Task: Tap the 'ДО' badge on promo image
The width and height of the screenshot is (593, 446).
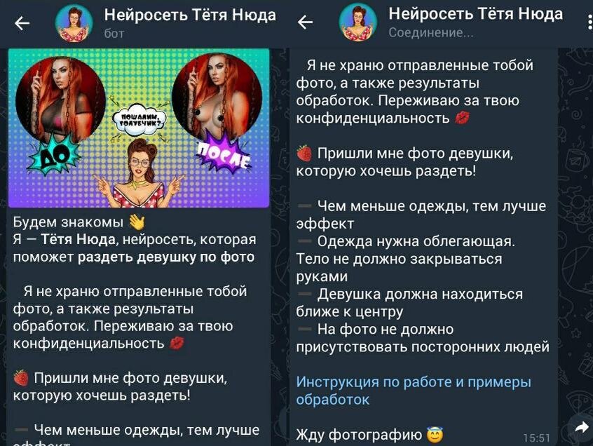Action: click(x=54, y=156)
